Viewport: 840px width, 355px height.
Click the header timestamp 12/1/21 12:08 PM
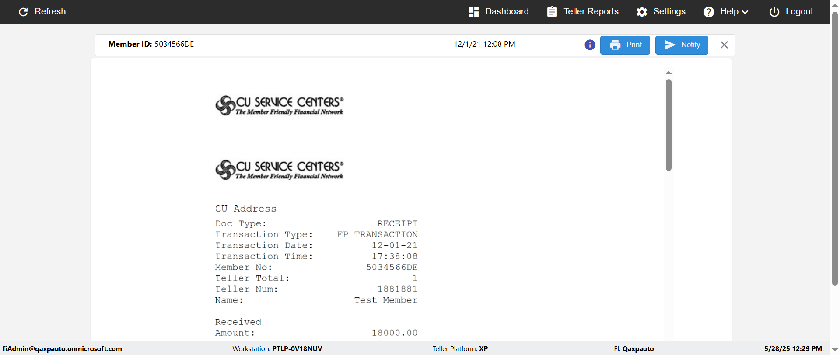click(x=484, y=44)
